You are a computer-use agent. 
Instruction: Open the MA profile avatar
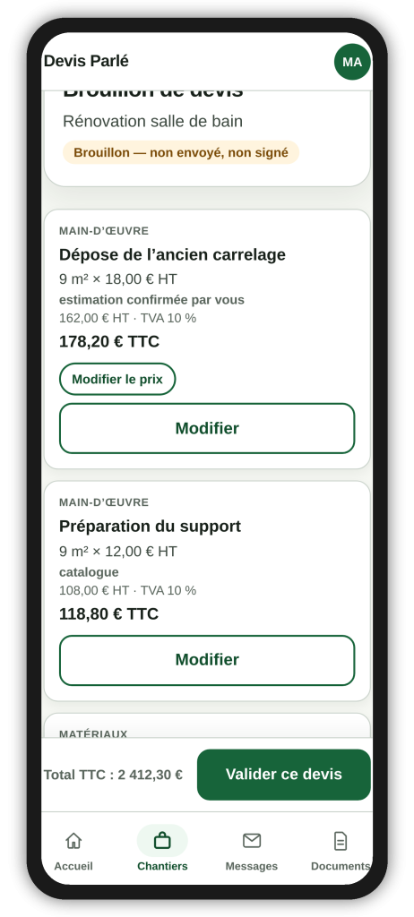(352, 62)
